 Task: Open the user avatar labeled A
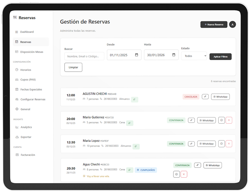(232, 24)
